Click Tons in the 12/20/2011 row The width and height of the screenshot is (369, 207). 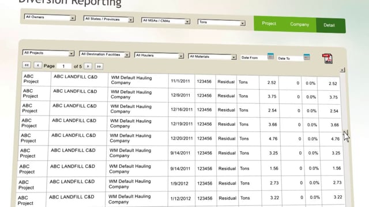point(244,139)
